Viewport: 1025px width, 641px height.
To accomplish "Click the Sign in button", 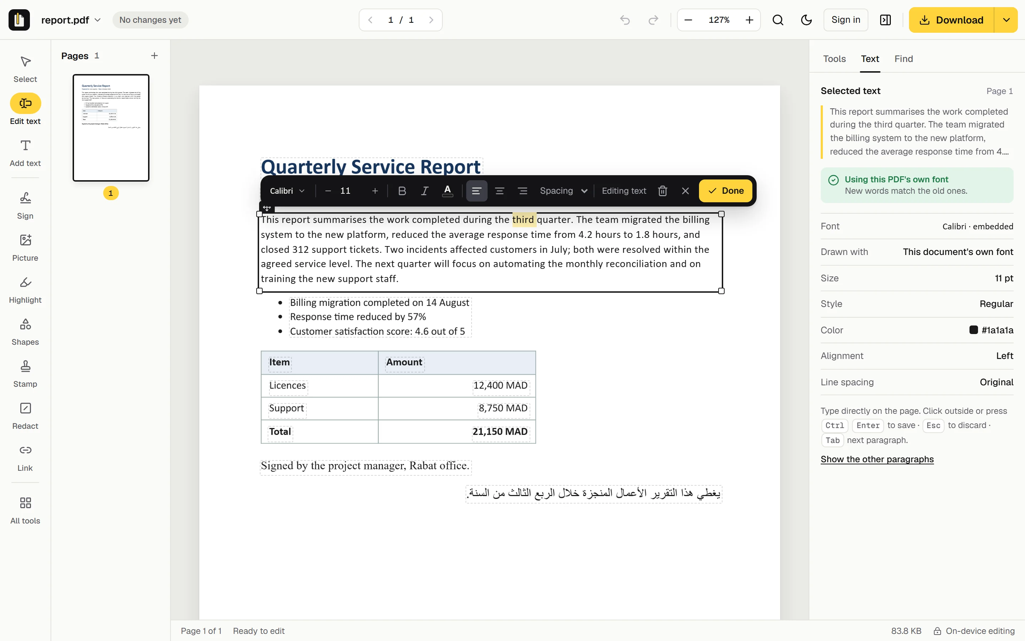I will click(845, 20).
